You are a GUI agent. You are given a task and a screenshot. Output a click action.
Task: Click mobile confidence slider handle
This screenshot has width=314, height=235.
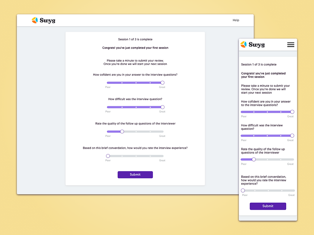click(x=292, y=112)
